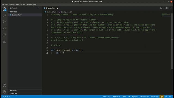Click Ln 14, Col 12 in status bar
This screenshot has width=174, height=98.
pyautogui.click(x=106, y=97)
